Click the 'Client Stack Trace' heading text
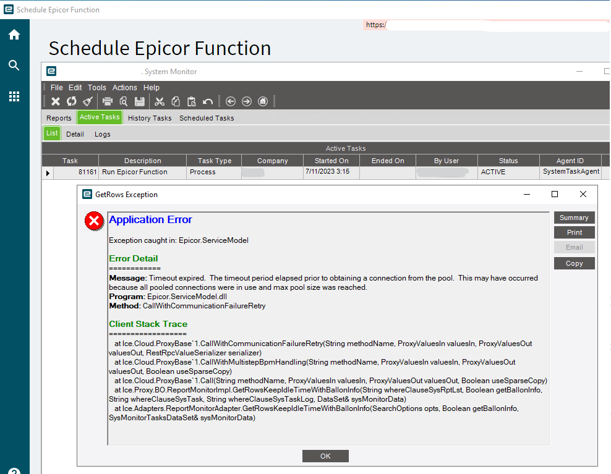611x474 pixels. click(148, 324)
